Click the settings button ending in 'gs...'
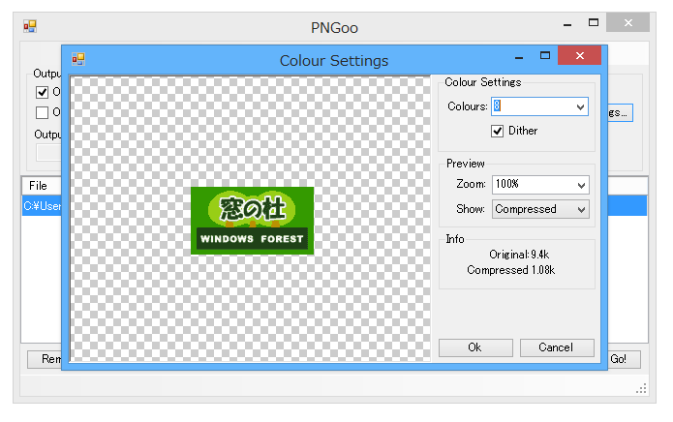This screenshot has width=673, height=422. [x=620, y=113]
